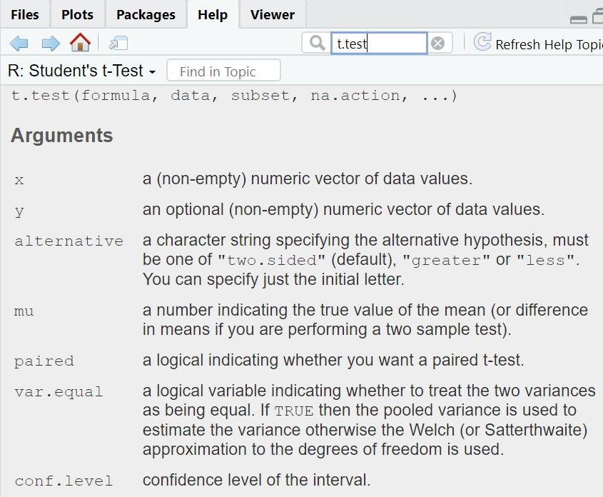603x497 pixels.
Task: Switch to the Plots tab
Action: point(77,14)
